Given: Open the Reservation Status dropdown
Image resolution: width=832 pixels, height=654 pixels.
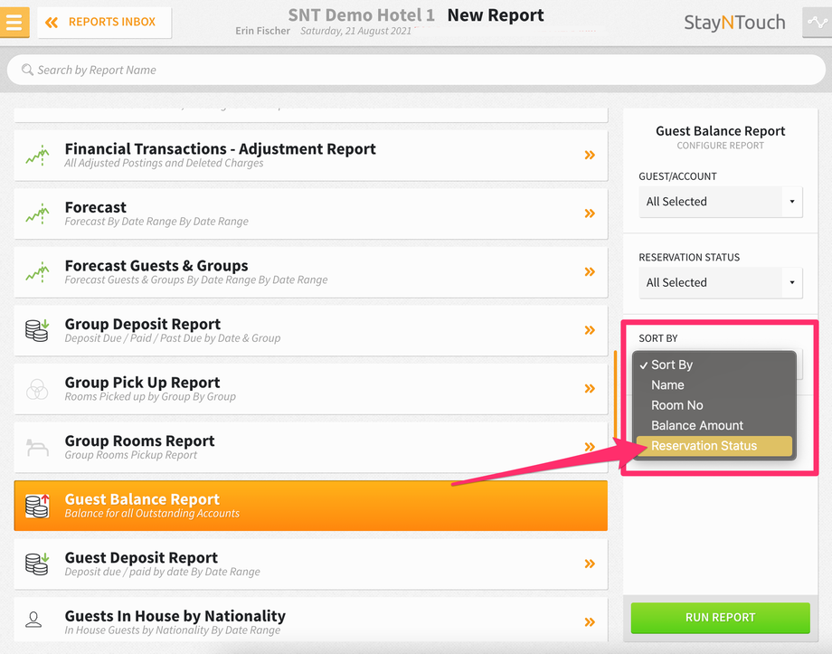Looking at the screenshot, I should 721,282.
